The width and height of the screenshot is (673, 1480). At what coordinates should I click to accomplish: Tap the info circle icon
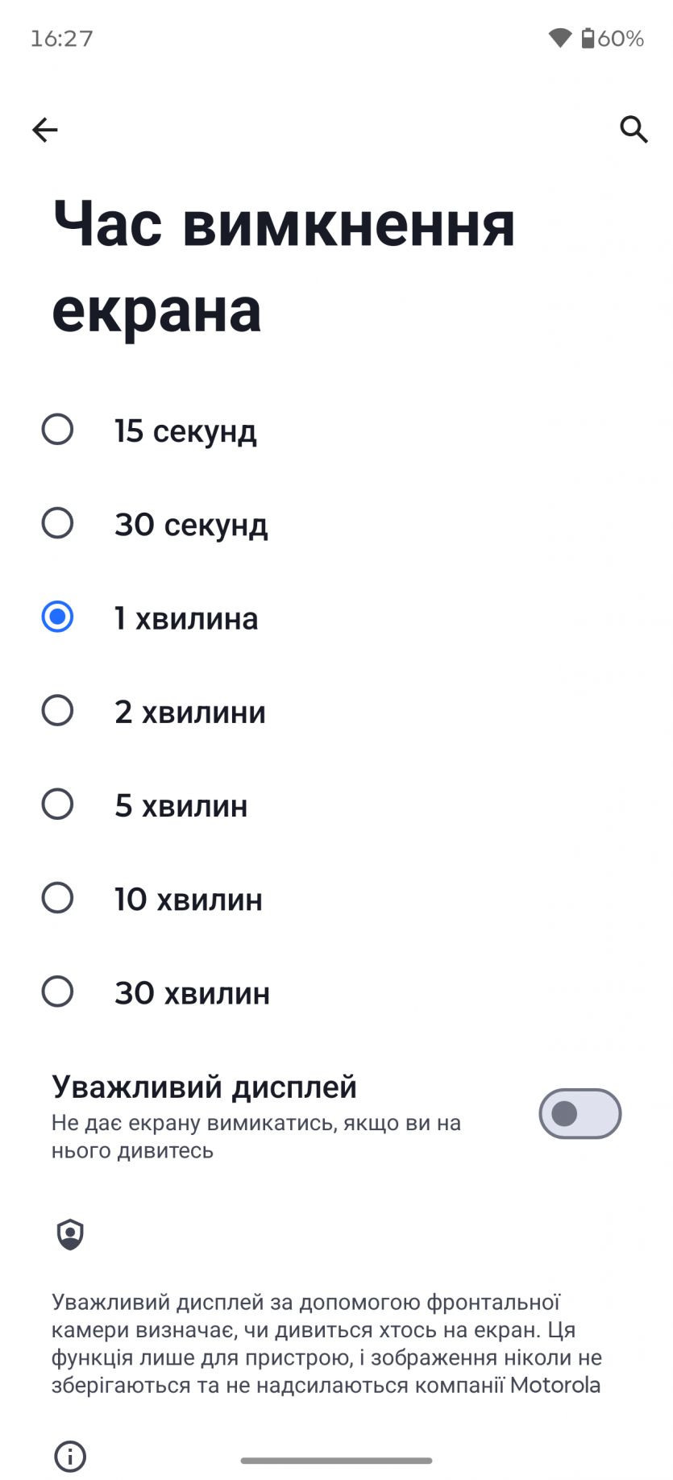pos(70,1456)
